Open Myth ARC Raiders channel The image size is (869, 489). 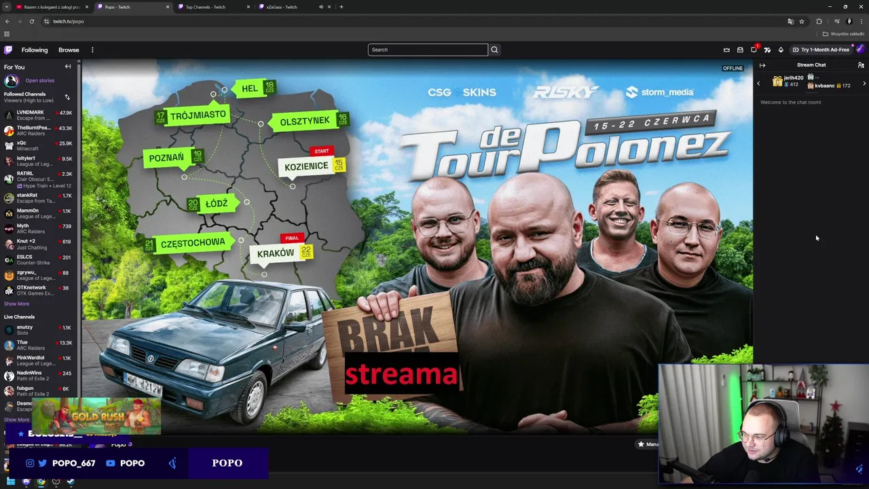tap(39, 228)
